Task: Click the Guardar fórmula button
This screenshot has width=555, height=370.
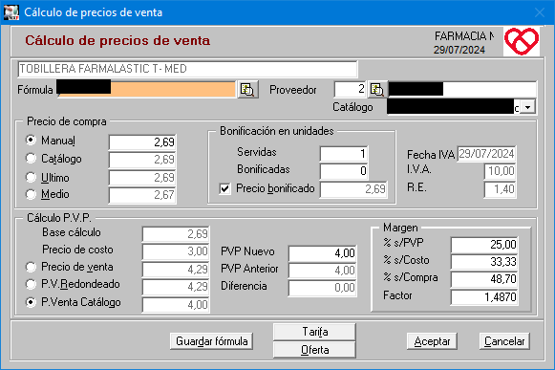Action: point(212,341)
